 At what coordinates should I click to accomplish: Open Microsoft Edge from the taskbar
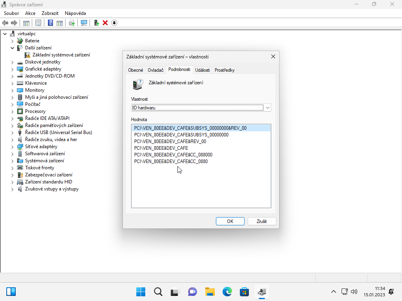(x=227, y=292)
